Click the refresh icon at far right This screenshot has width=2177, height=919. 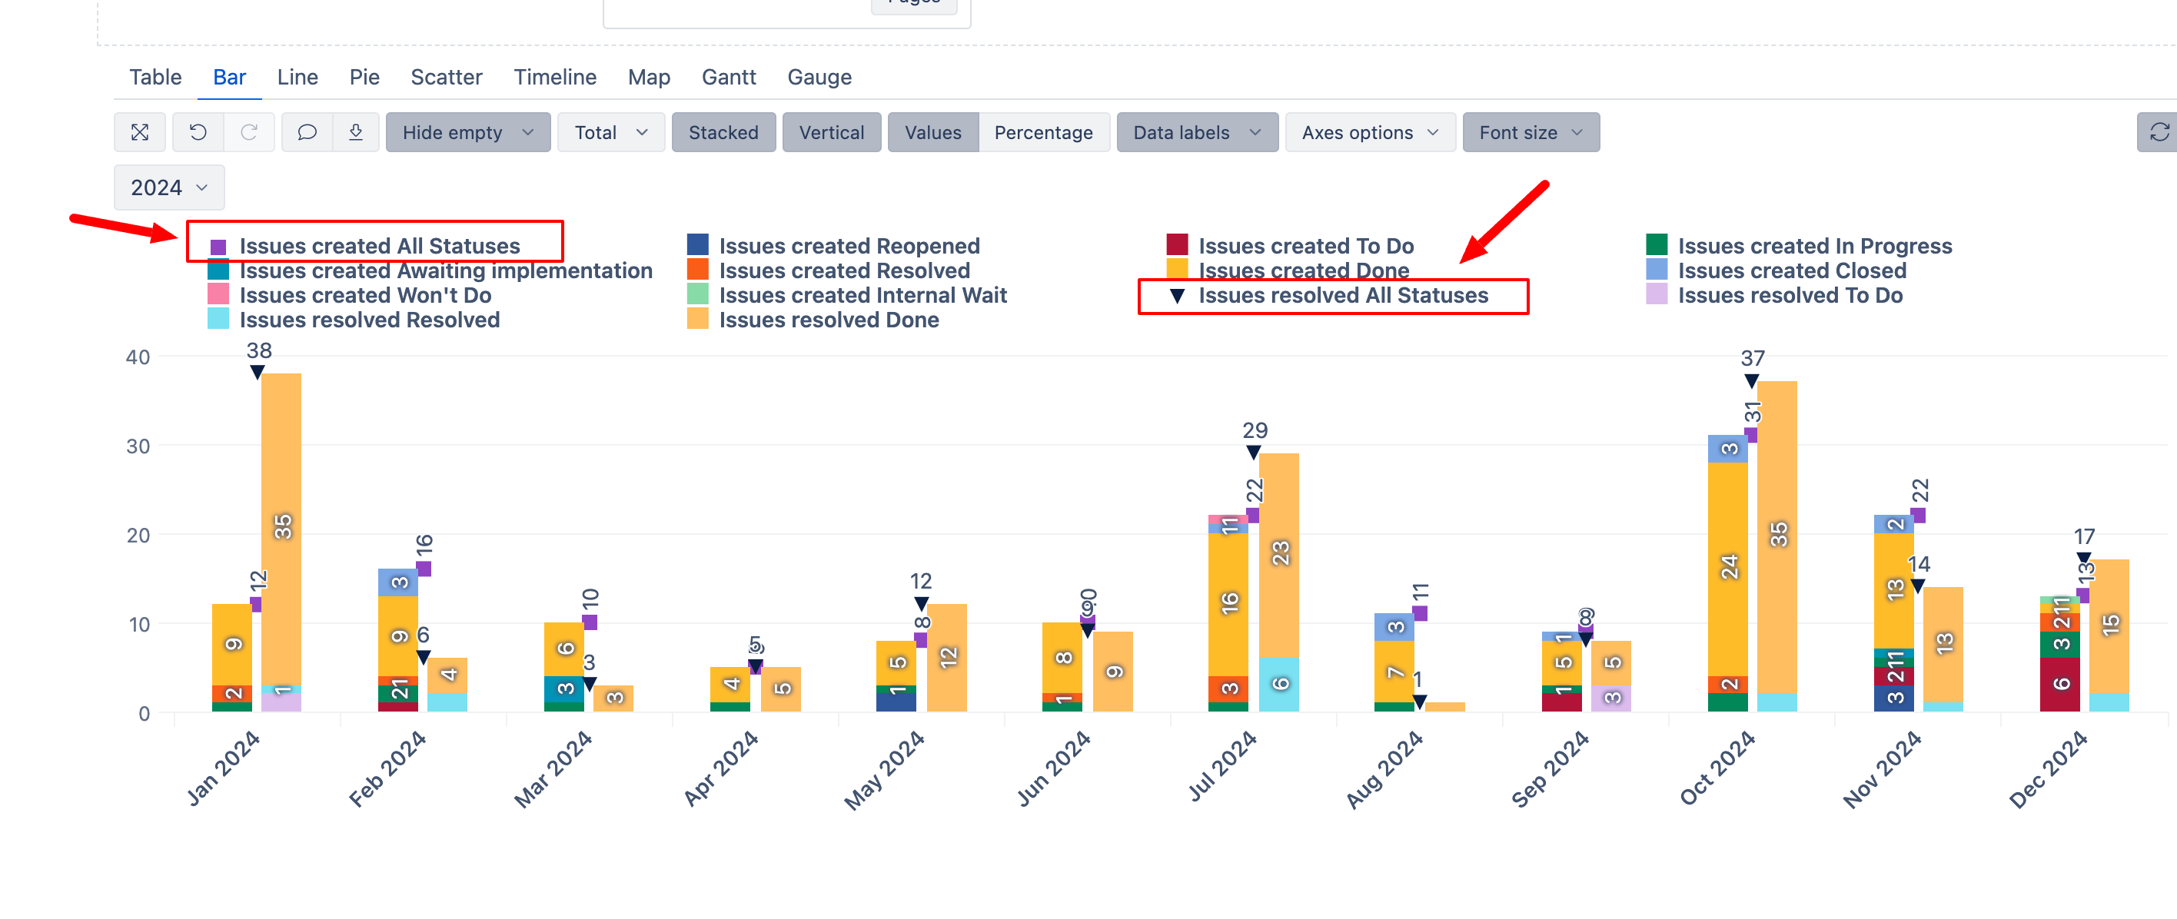click(x=2159, y=133)
